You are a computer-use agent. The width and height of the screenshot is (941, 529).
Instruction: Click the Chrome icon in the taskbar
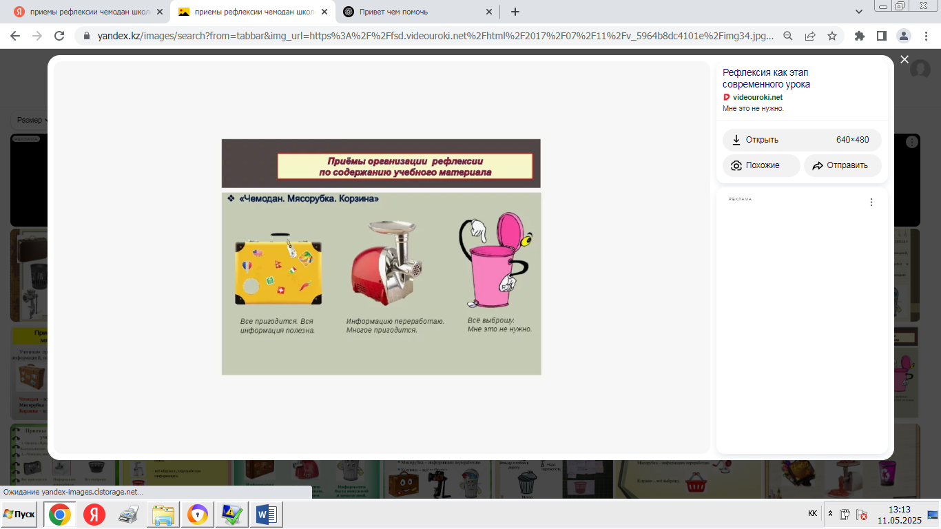(x=59, y=515)
